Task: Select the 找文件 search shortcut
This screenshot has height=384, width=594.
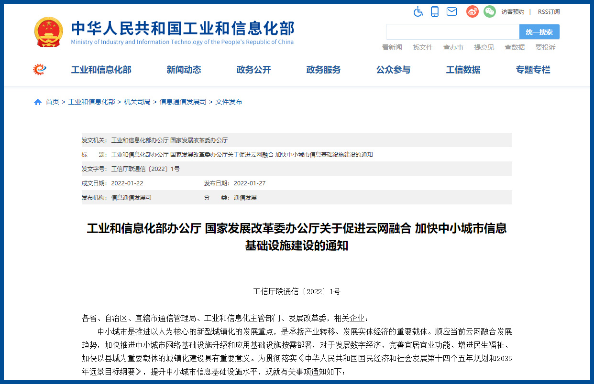Action: pyautogui.click(x=423, y=47)
